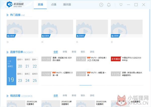
Task: Choose date 21 in program calendar
Action: click(x=27, y=66)
